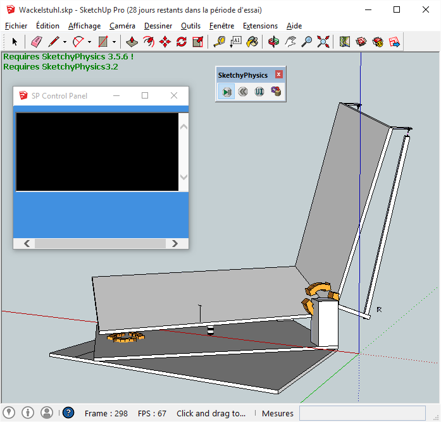Activate the Orbit camera tool
The height and width of the screenshot is (422, 441).
pyautogui.click(x=273, y=42)
